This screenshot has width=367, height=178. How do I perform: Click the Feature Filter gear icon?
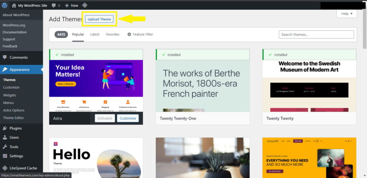click(x=129, y=34)
